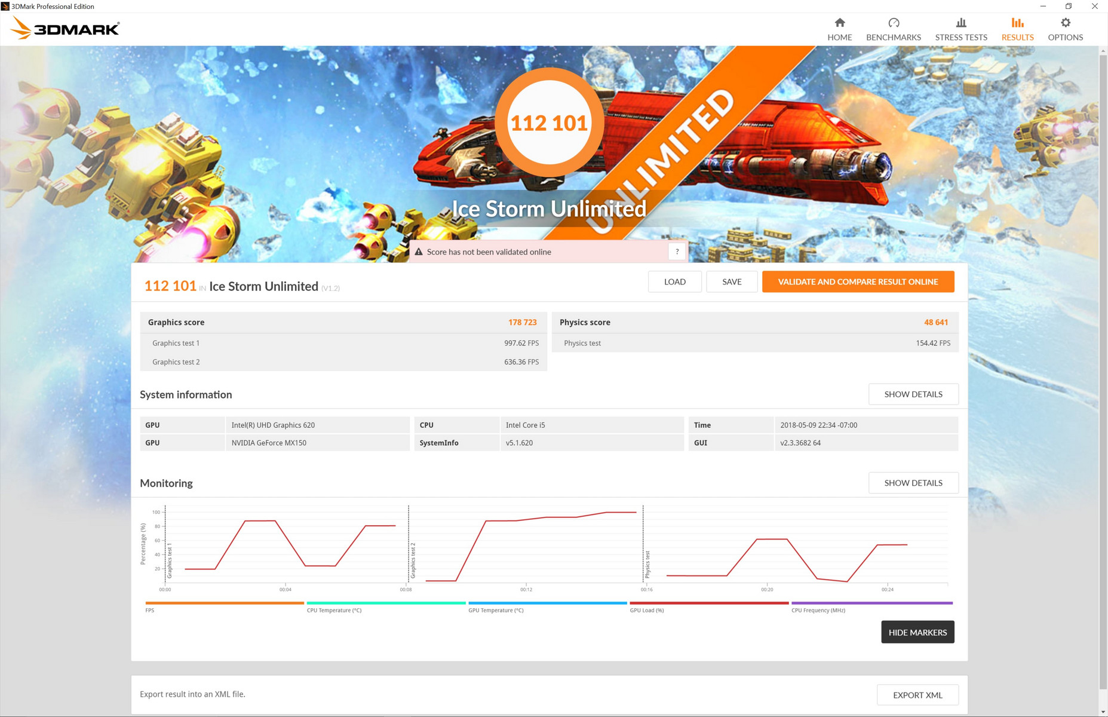Export result to XML file

click(917, 695)
